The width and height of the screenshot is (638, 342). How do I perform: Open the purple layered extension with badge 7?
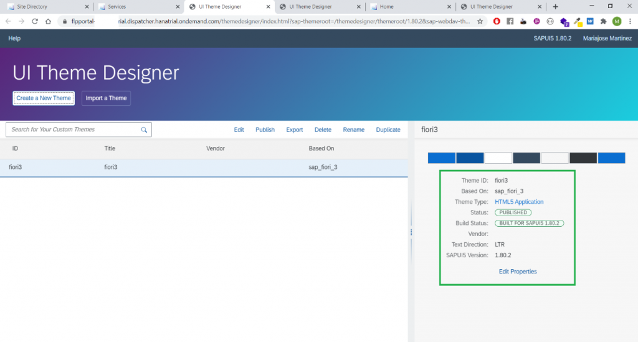tap(564, 22)
